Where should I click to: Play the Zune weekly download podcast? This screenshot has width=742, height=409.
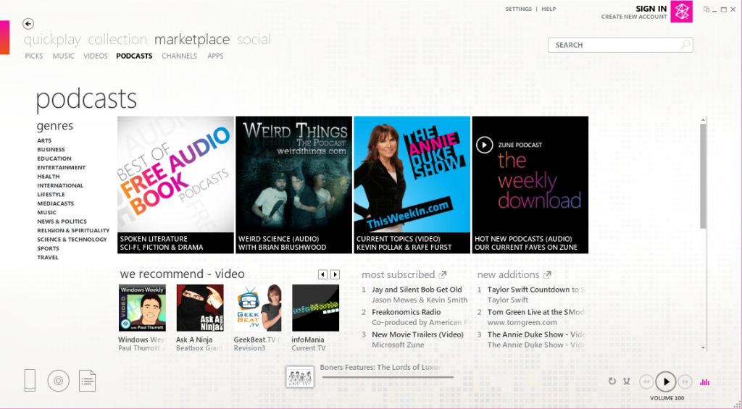[484, 145]
